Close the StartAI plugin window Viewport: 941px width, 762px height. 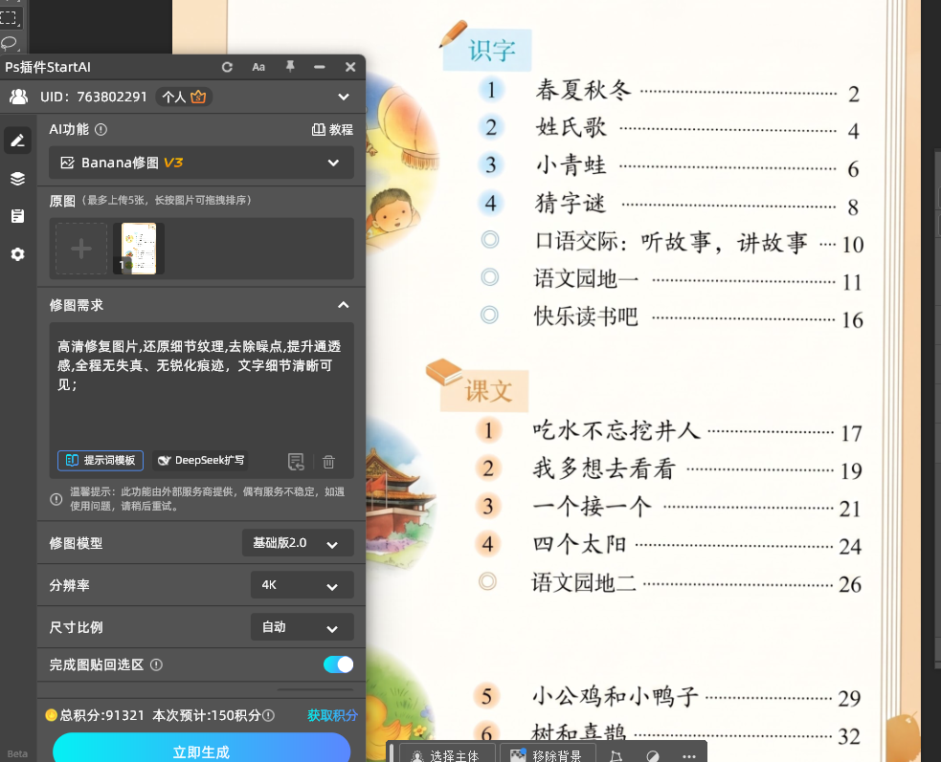click(350, 67)
